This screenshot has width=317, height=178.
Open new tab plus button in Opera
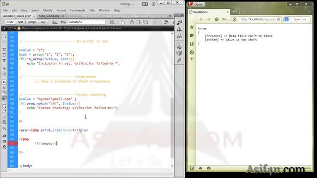tap(234, 12)
